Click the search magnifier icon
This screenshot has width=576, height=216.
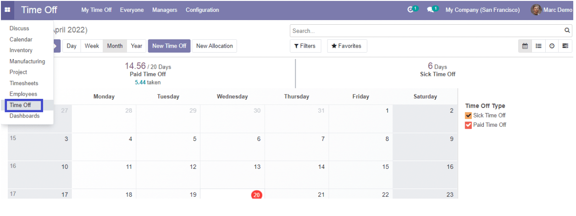click(x=567, y=31)
